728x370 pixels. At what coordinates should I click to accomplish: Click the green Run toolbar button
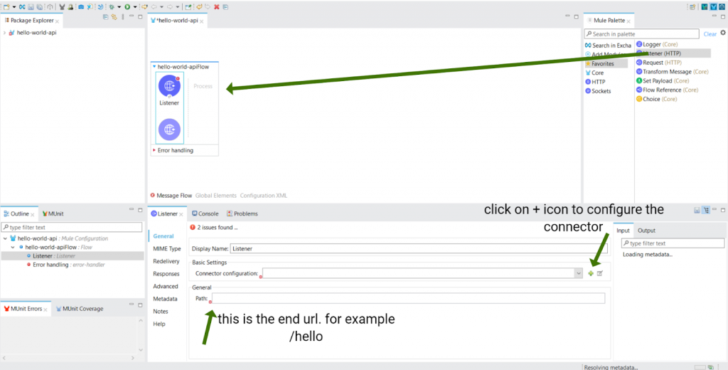coord(127,7)
